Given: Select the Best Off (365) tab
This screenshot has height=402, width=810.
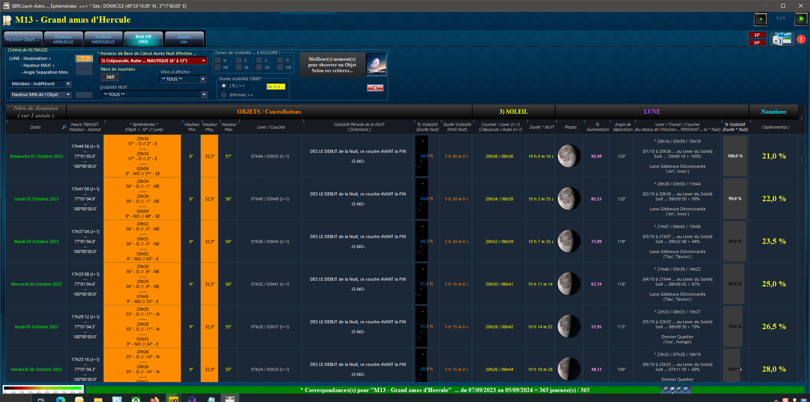Looking at the screenshot, I should click(143, 39).
